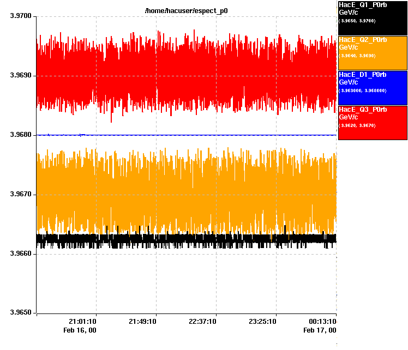Select the red HacE_Q3_P0rb legend box
The image size is (408, 350).
(373, 122)
